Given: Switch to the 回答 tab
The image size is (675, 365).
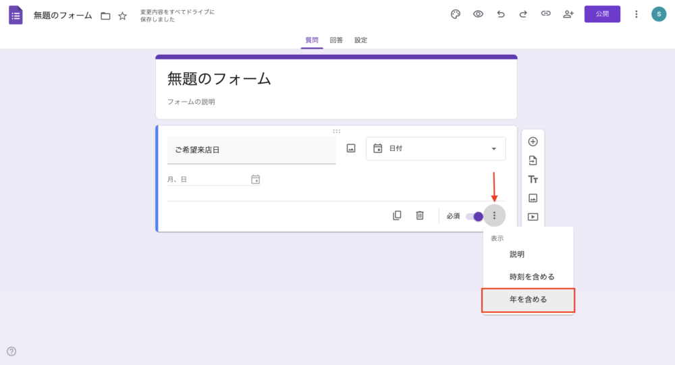Looking at the screenshot, I should (336, 40).
